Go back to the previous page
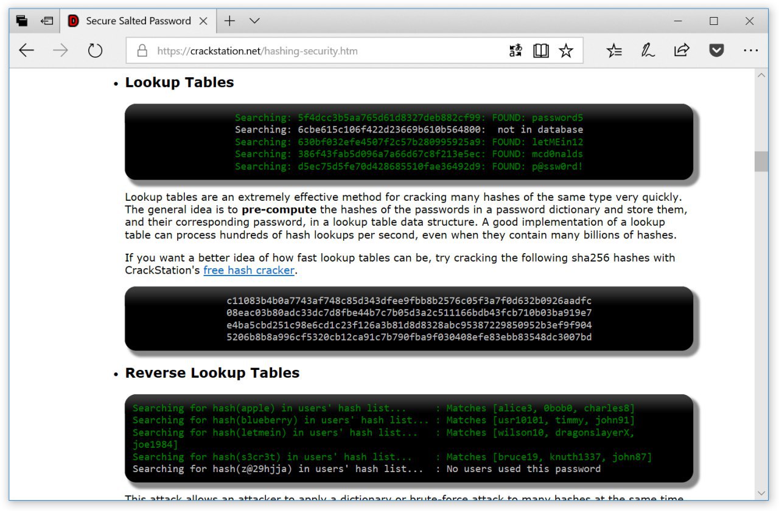 pyautogui.click(x=26, y=50)
